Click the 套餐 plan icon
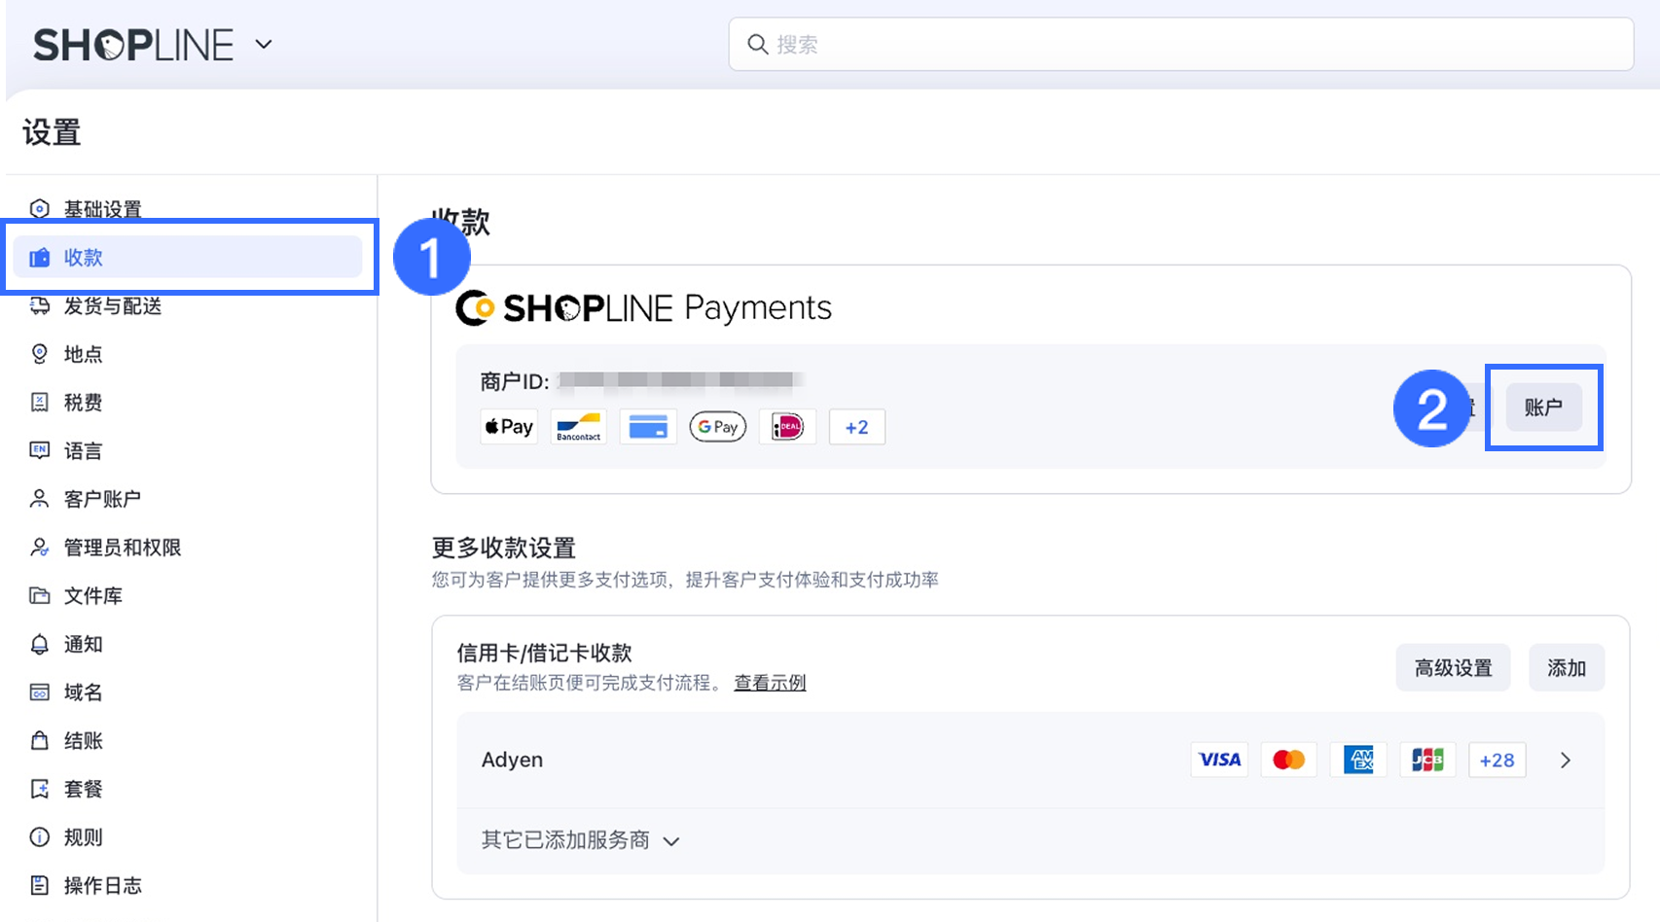The width and height of the screenshot is (1660, 922). coord(39,789)
